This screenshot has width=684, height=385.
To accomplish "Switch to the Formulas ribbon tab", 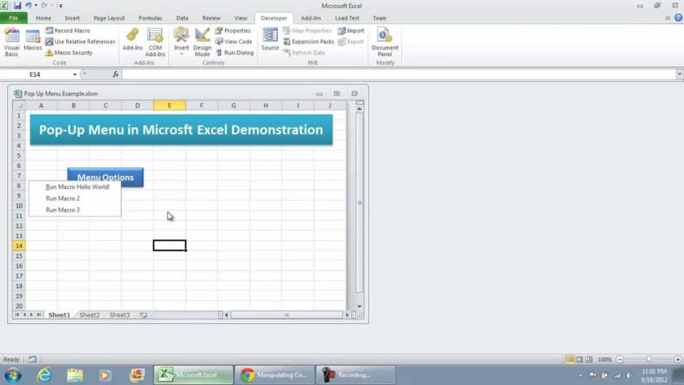I will pyautogui.click(x=150, y=18).
